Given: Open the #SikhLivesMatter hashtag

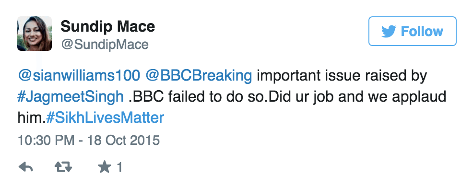Looking at the screenshot, I should tap(105, 117).
